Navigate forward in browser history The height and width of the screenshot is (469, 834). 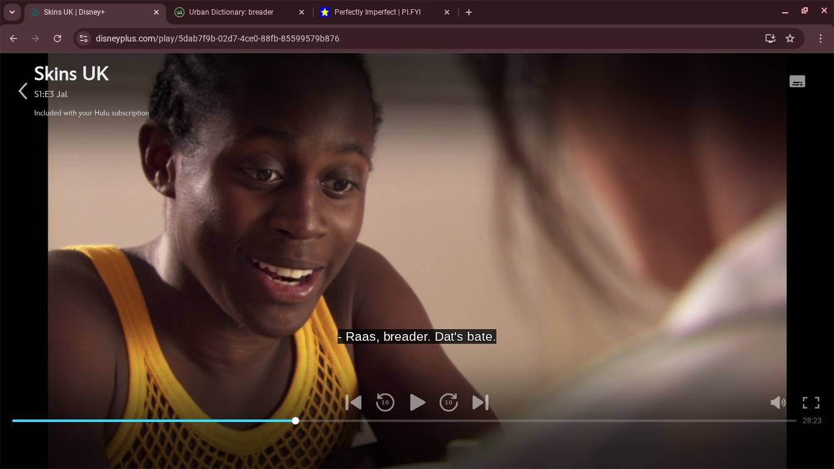[35, 38]
